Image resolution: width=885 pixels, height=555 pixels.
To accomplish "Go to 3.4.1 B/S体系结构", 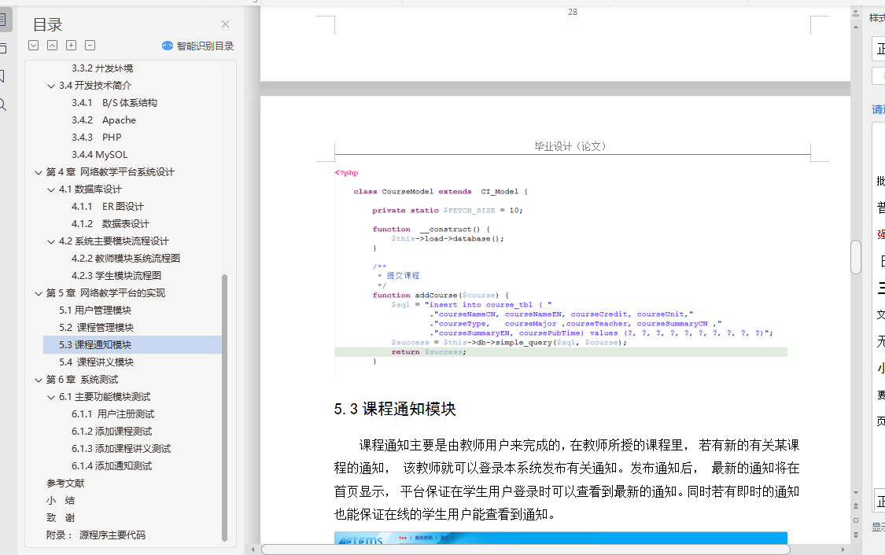I will point(115,103).
